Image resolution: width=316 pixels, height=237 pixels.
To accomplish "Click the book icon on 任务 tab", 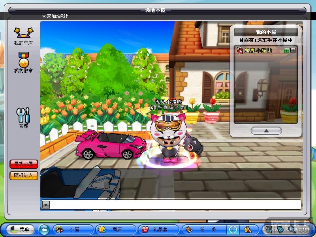I will [189, 229].
